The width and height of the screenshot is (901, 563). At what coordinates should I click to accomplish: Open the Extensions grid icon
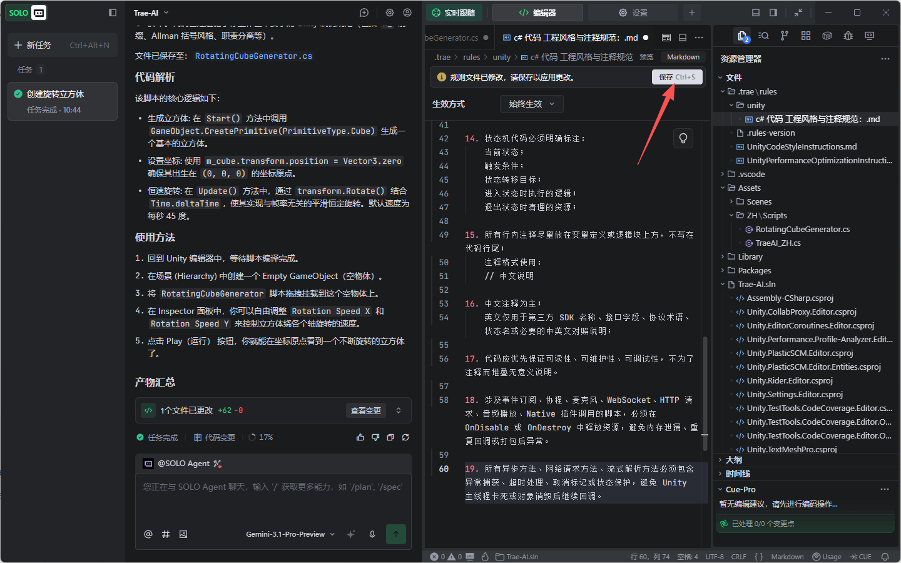pyautogui.click(x=806, y=36)
